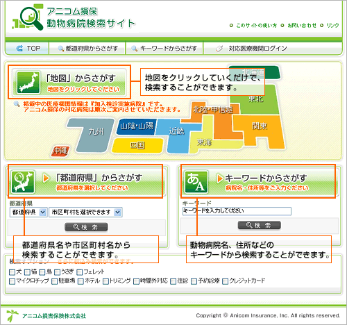Check the クレジットカード checkbox
Image resolution: width=347 pixels, height=325 pixels.
pos(225,281)
